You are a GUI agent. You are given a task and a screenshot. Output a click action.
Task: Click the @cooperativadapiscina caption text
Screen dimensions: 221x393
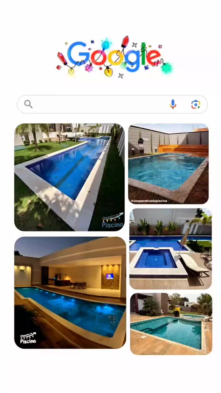(149, 201)
